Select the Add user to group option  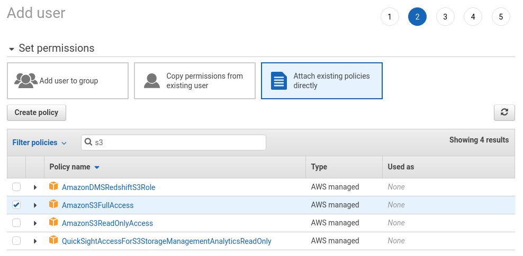tap(68, 81)
